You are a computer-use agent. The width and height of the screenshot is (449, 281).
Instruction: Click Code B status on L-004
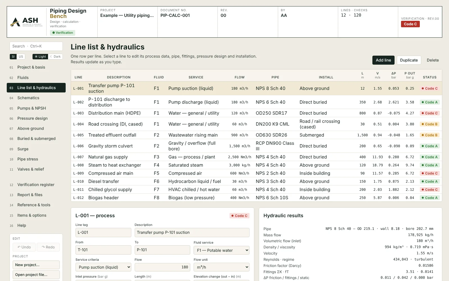430,124
